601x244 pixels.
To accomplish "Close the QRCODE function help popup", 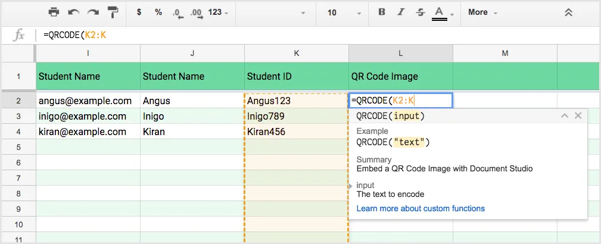I will click(578, 116).
